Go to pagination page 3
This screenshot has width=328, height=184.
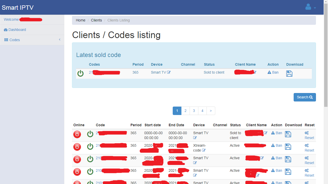click(194, 111)
